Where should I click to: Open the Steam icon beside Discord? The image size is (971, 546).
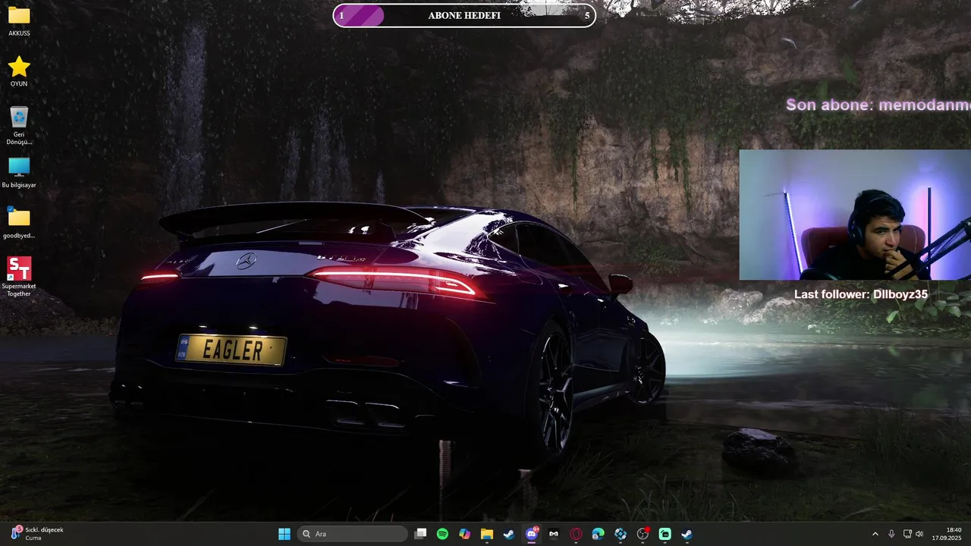click(x=509, y=534)
